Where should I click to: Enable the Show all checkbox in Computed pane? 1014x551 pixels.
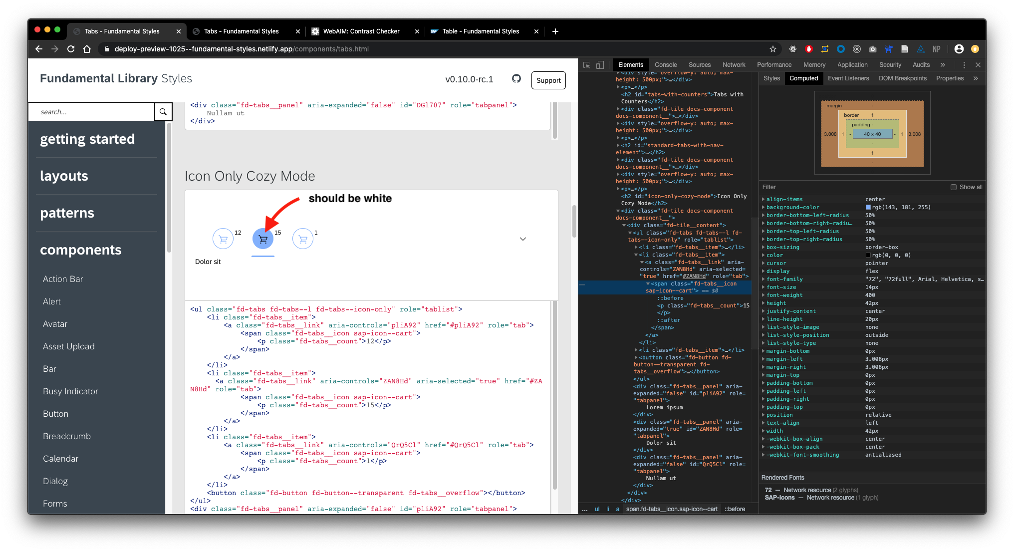click(x=954, y=187)
